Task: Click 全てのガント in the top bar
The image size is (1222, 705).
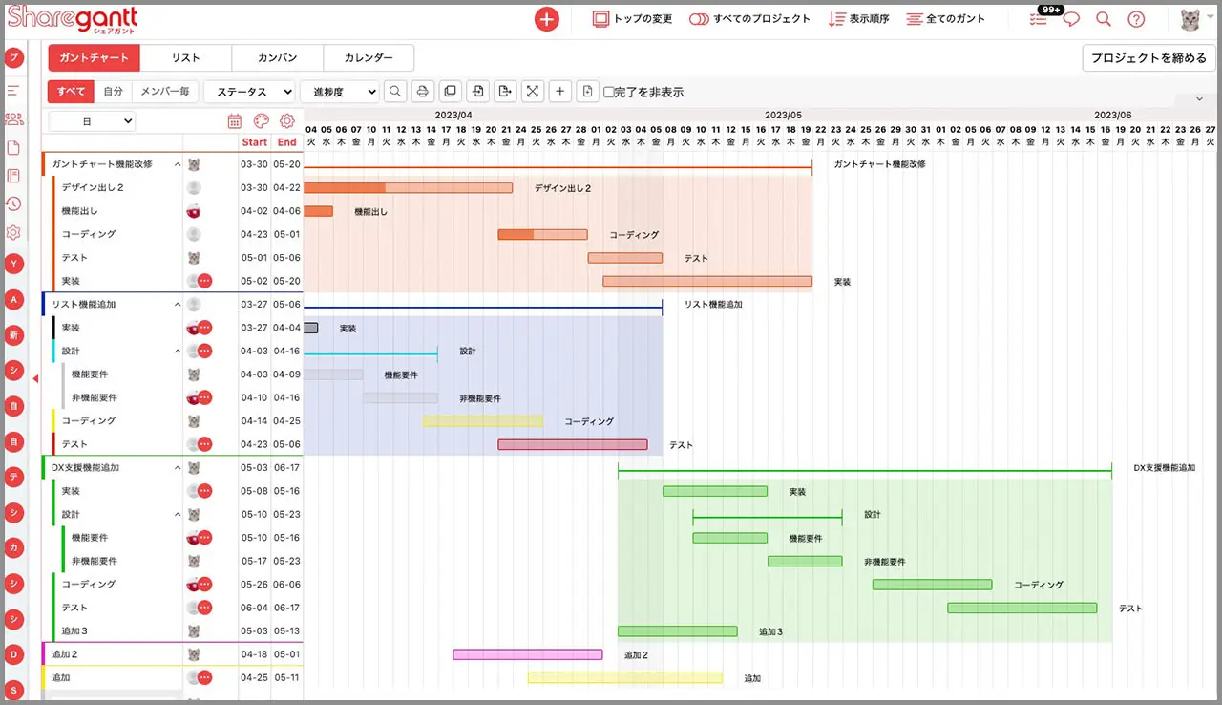Action: click(x=943, y=19)
